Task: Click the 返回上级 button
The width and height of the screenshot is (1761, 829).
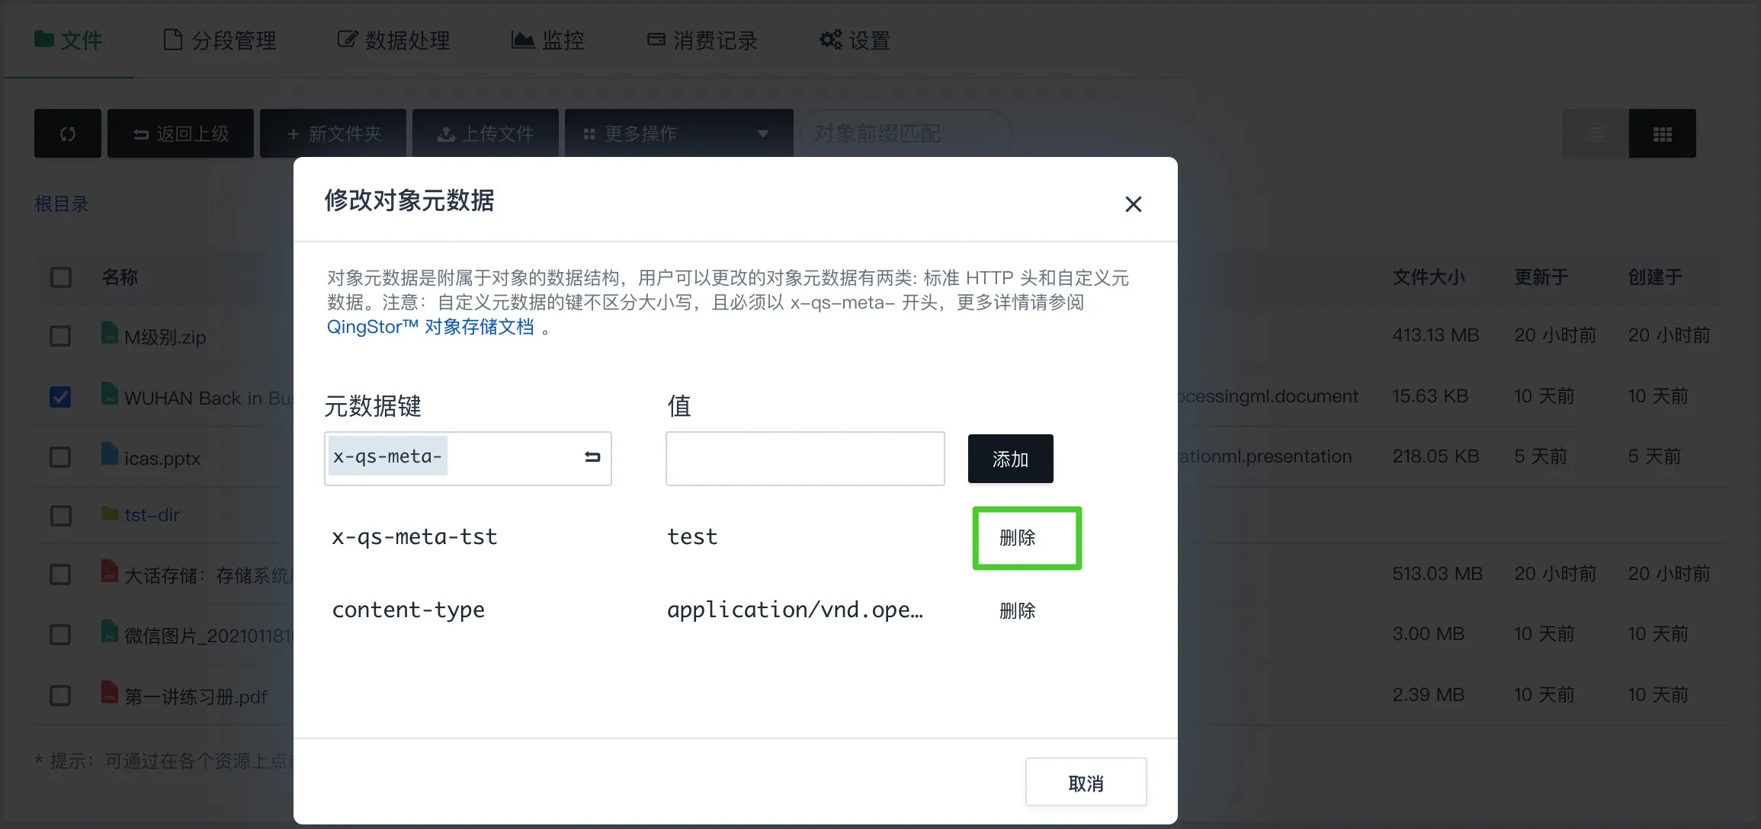Action: (181, 133)
